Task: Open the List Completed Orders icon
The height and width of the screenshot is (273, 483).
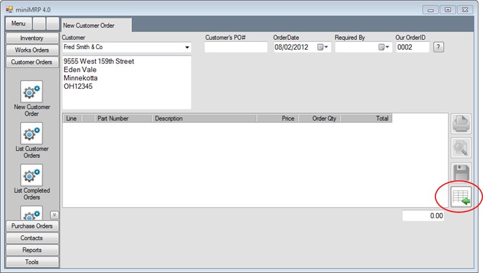Action: coord(31,175)
